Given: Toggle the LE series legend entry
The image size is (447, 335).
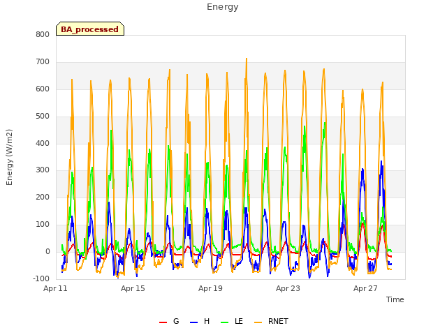Looking at the screenshot, I should (232, 321).
